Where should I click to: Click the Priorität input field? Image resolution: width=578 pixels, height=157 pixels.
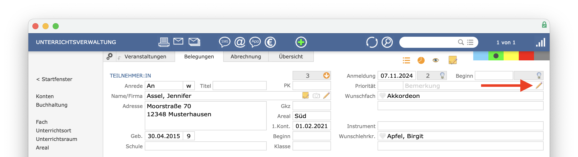(x=390, y=86)
